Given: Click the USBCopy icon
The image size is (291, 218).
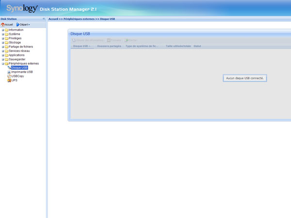Looking at the screenshot, I should click(x=9, y=76).
